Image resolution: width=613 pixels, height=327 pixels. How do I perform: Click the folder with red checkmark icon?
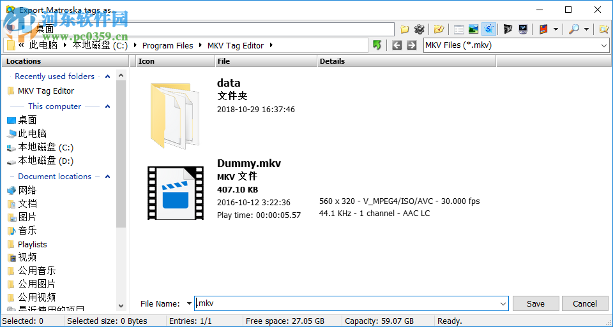439,29
